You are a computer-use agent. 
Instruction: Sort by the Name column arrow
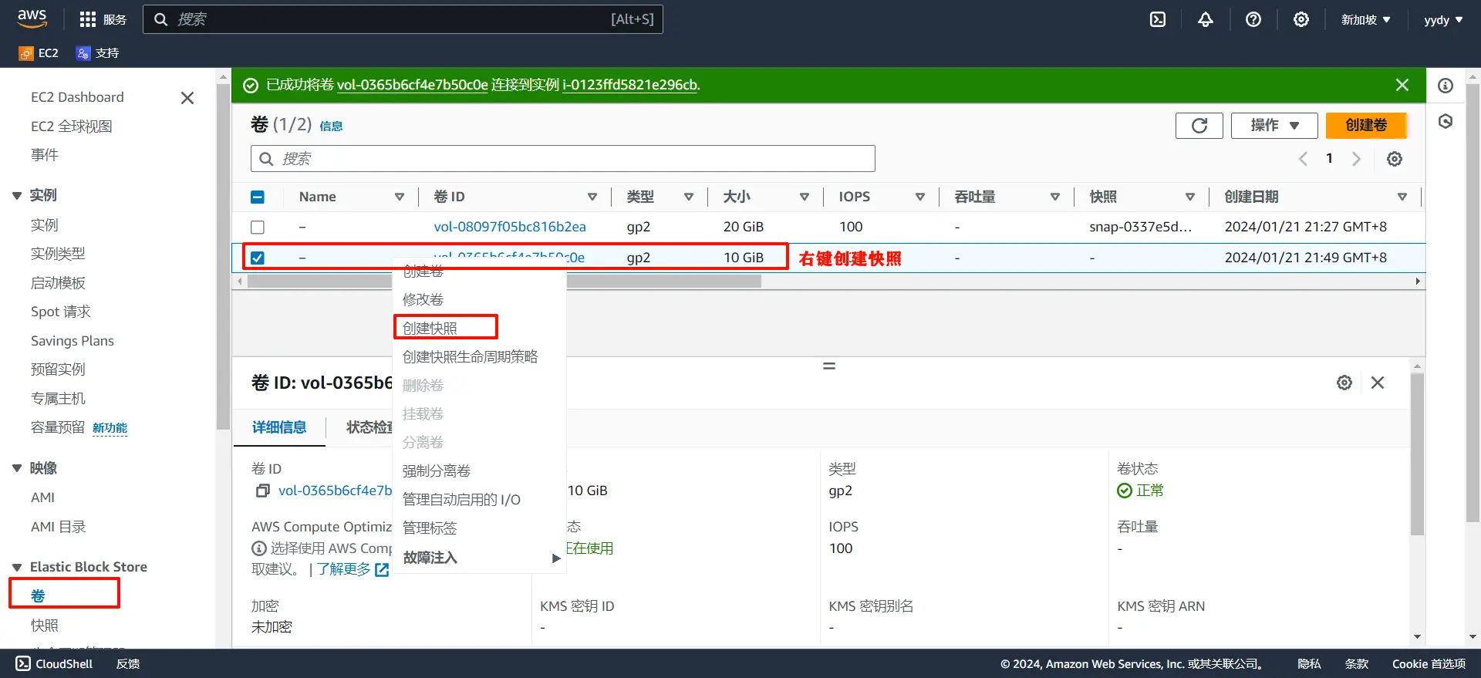(400, 197)
